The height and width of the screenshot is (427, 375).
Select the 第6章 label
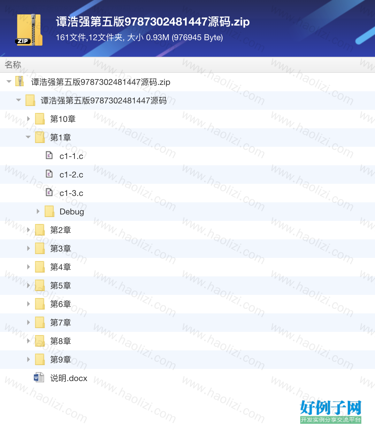[x=60, y=304]
